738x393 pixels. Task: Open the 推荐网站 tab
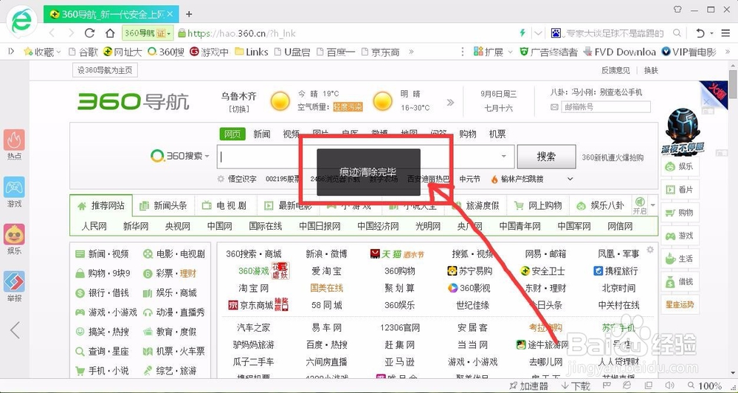tap(101, 206)
